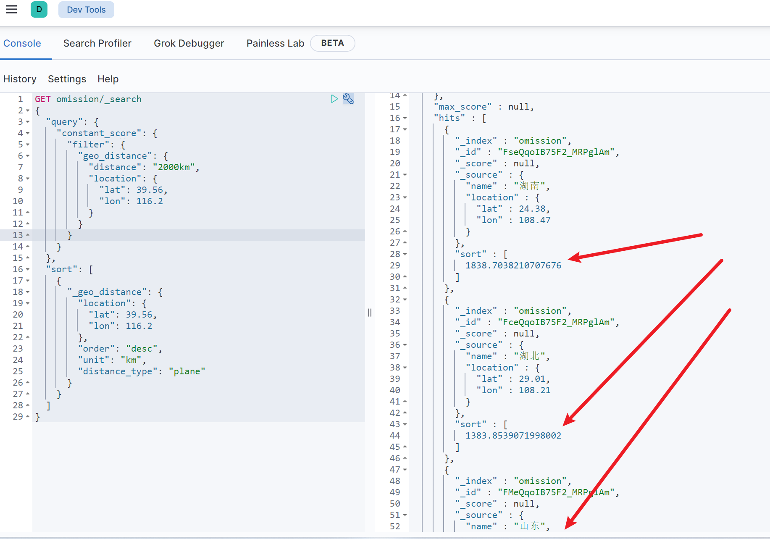Image resolution: width=770 pixels, height=539 pixels.
Task: Open the Painless Lab tab
Action: click(276, 43)
